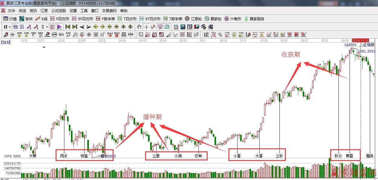This screenshot has height=180, width=378.
Task: Click the 行情 quotes button
Action: (10, 19)
